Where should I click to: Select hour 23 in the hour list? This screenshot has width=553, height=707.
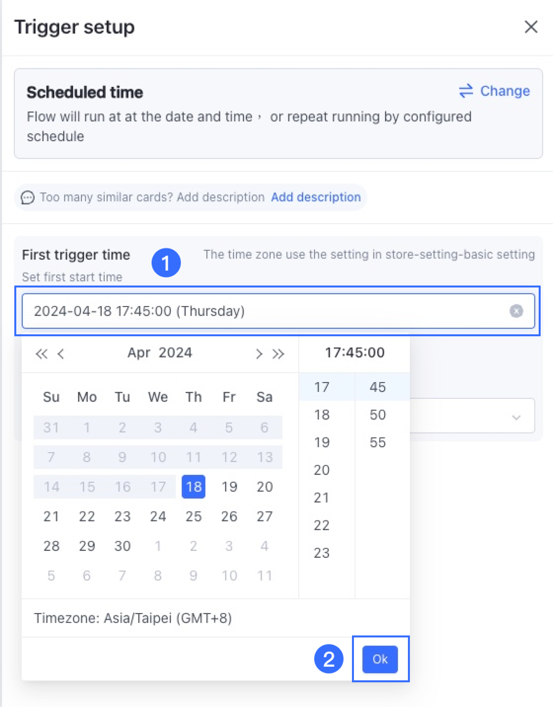[x=322, y=553]
